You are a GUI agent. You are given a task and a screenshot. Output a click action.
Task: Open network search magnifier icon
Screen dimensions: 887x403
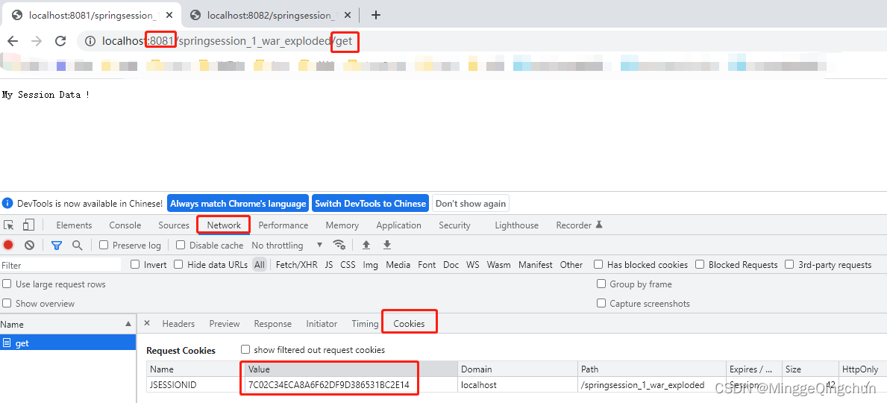point(77,245)
